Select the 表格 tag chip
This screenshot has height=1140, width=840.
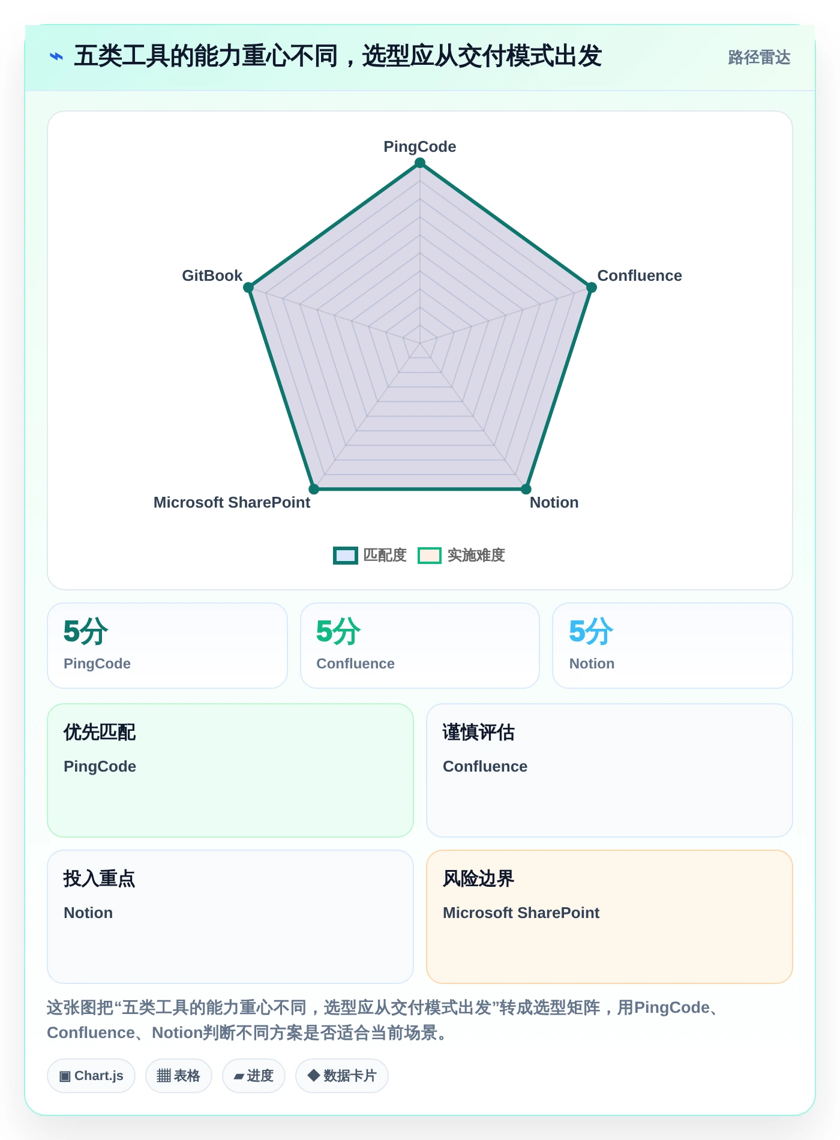coord(179,1076)
